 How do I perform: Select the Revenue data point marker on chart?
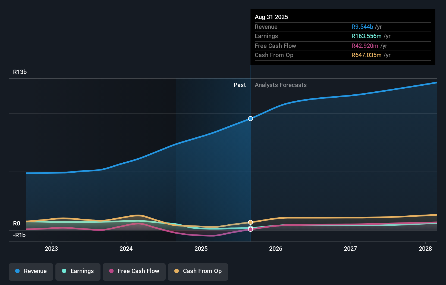(x=250, y=118)
